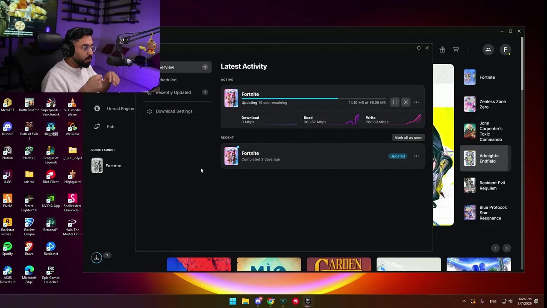Viewport: 547px width, 308px height.
Task: Show hidden system tray icons
Action: pyautogui.click(x=464, y=301)
